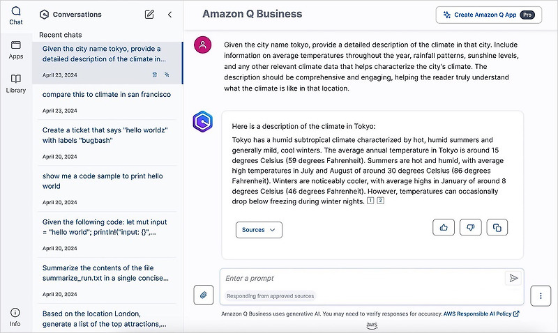Image resolution: width=558 pixels, height=333 pixels.
Task: Open the Apps section in sidebar
Action: point(15,49)
